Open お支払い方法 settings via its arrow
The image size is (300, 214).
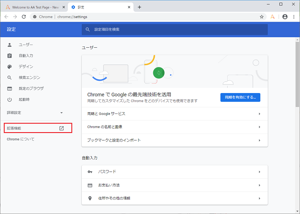(x=259, y=185)
